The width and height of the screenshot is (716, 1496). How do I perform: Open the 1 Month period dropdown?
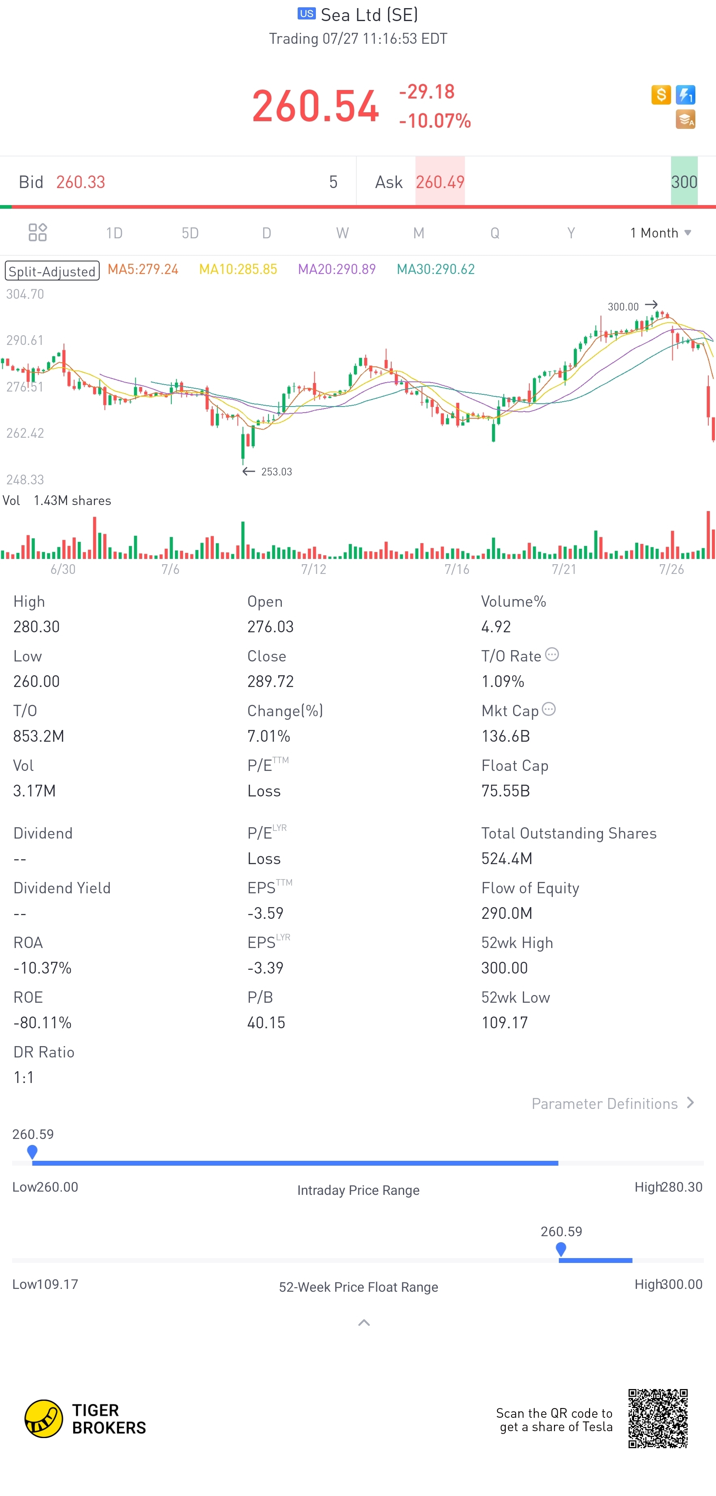(661, 233)
